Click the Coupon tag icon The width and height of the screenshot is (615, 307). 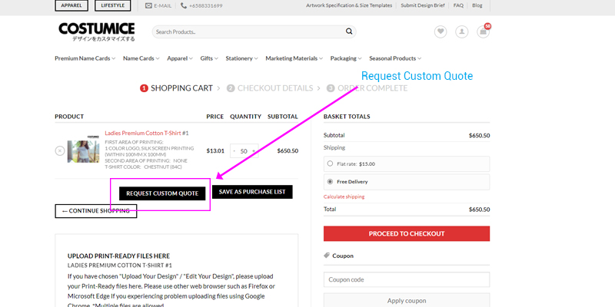pos(327,256)
